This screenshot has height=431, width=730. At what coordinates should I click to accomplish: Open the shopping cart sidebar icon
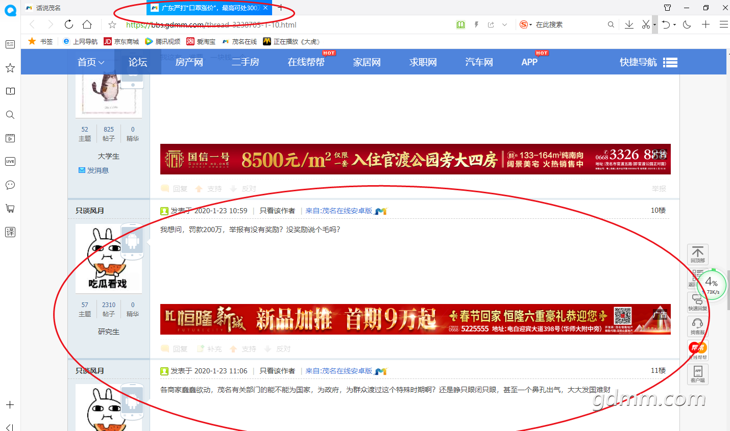pyautogui.click(x=10, y=209)
